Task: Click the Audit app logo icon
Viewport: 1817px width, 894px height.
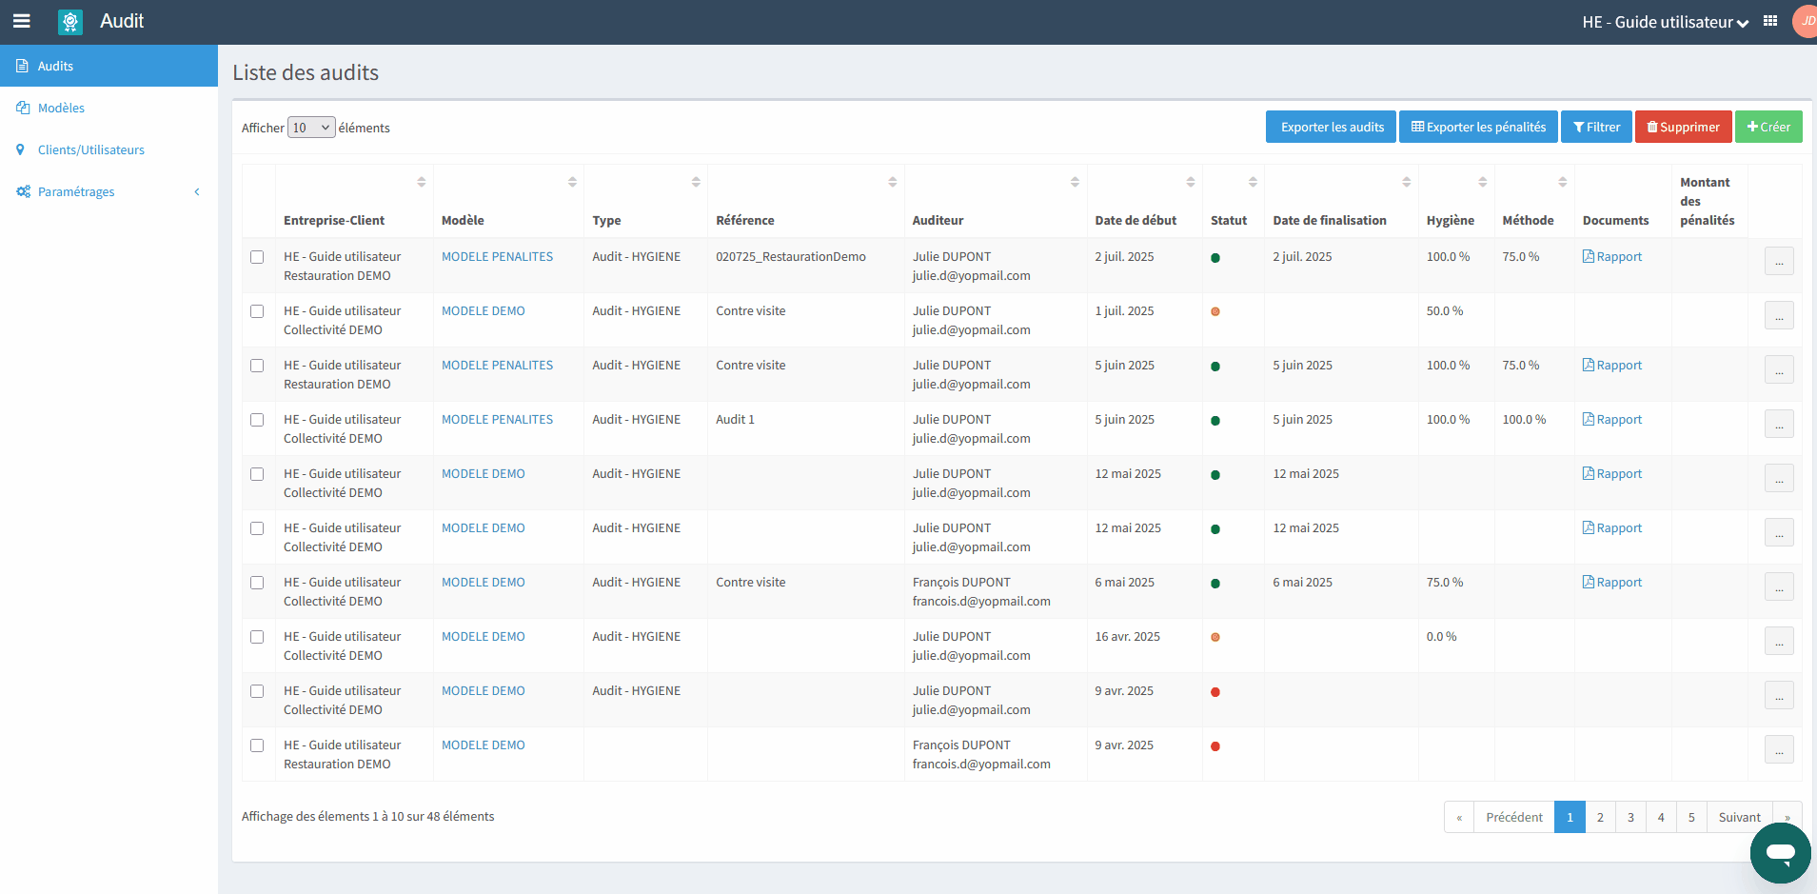Action: click(x=70, y=22)
